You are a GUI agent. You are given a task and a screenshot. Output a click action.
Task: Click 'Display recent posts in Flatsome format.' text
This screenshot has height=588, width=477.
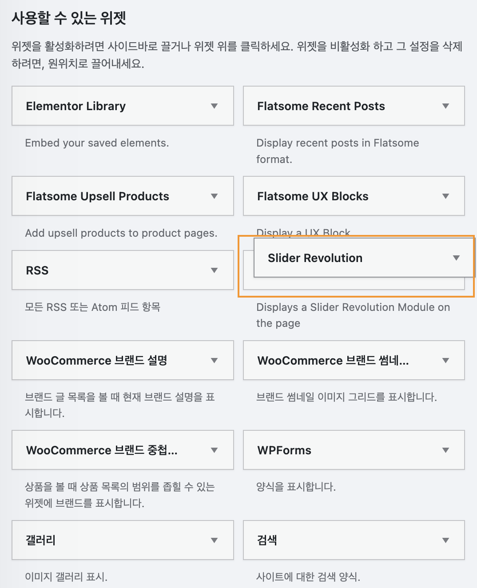(x=338, y=151)
